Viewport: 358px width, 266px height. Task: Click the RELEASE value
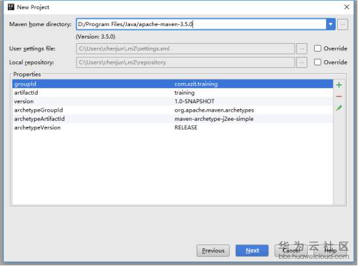coord(186,127)
